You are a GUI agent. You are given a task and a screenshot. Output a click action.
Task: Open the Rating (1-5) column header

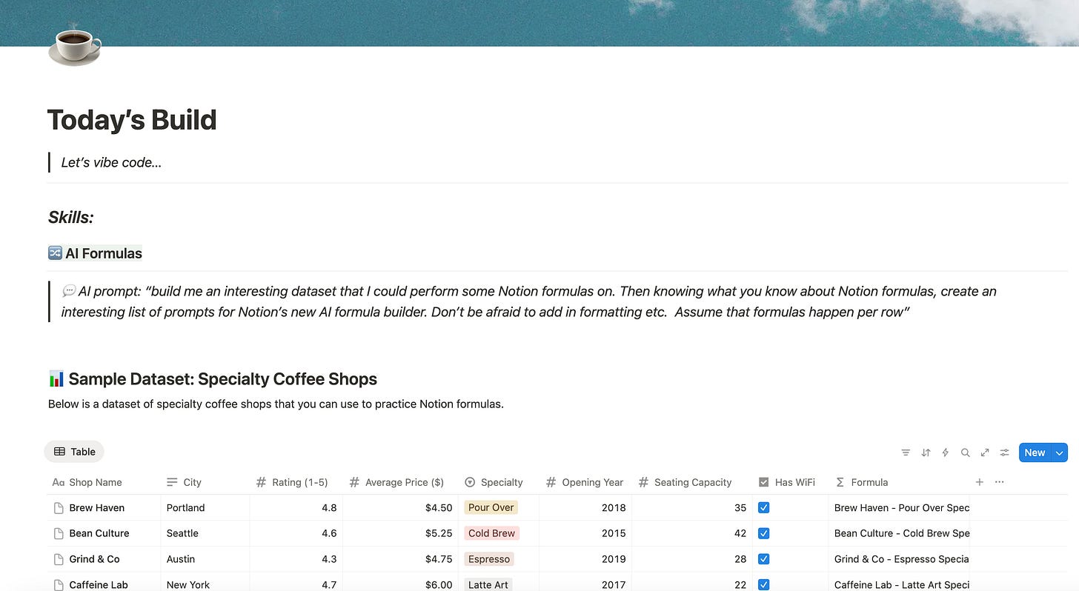[296, 482]
